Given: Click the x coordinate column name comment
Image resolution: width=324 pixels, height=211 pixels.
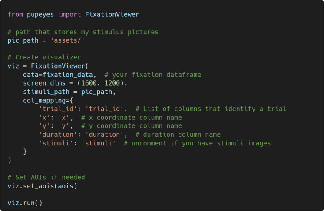Looking at the screenshot, I should (x=132, y=118).
